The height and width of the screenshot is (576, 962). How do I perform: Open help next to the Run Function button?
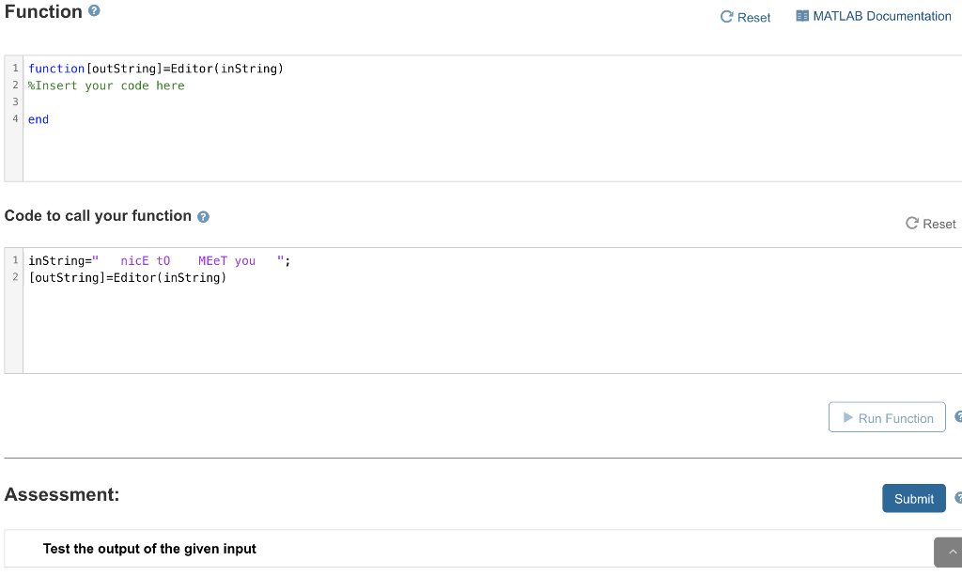point(958,416)
